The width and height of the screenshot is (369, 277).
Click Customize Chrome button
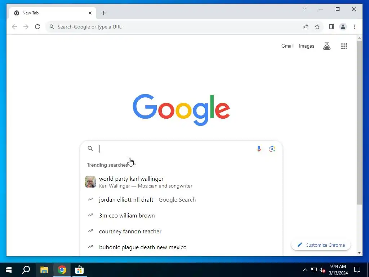coord(321,245)
